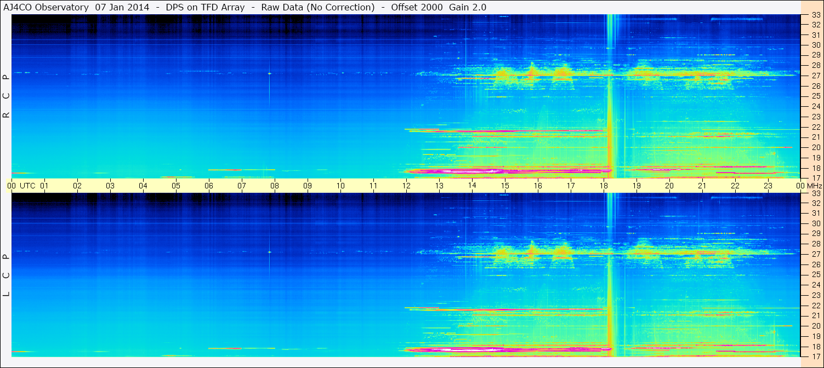Click the 29 MHz label of RCP panel

tap(815, 55)
